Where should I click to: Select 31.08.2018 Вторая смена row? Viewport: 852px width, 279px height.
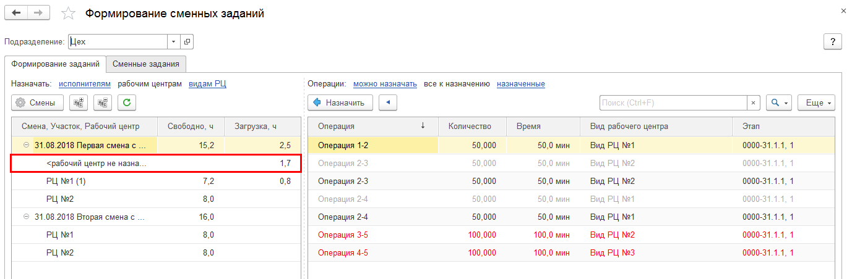pos(156,217)
